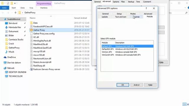Click the Options tab in the background archive dialog
189x106 pixels.
pyautogui.click(x=116, y=2)
